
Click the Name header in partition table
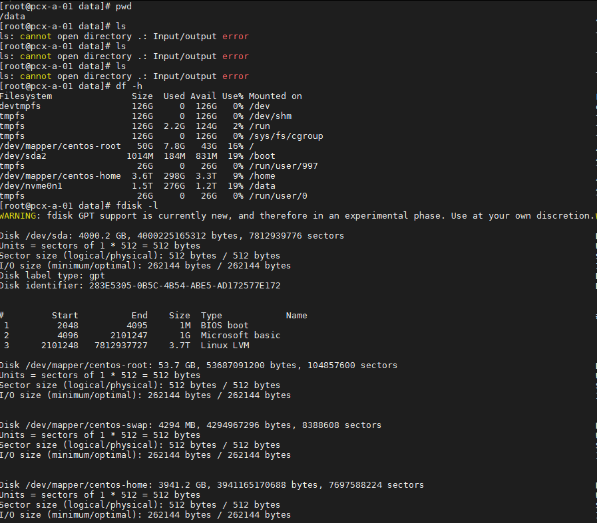296,316
